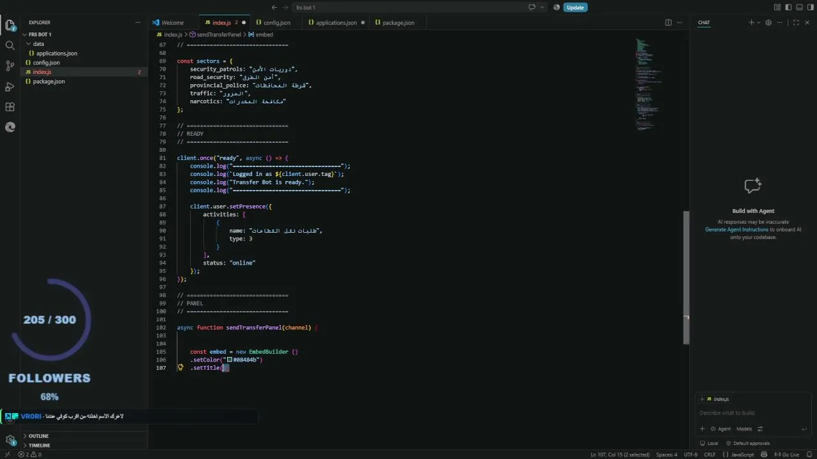Open applications.json in the explorer tree
The image size is (817, 459).
83,54
